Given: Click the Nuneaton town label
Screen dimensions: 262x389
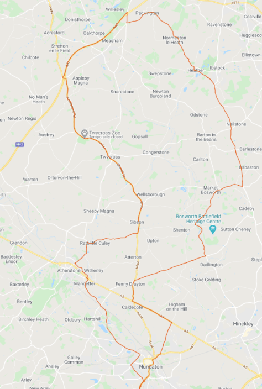Looking at the screenshot, I should pyautogui.click(x=150, y=367).
